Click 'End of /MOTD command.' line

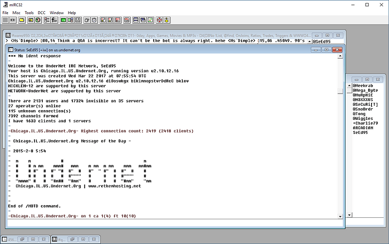coord(34,206)
